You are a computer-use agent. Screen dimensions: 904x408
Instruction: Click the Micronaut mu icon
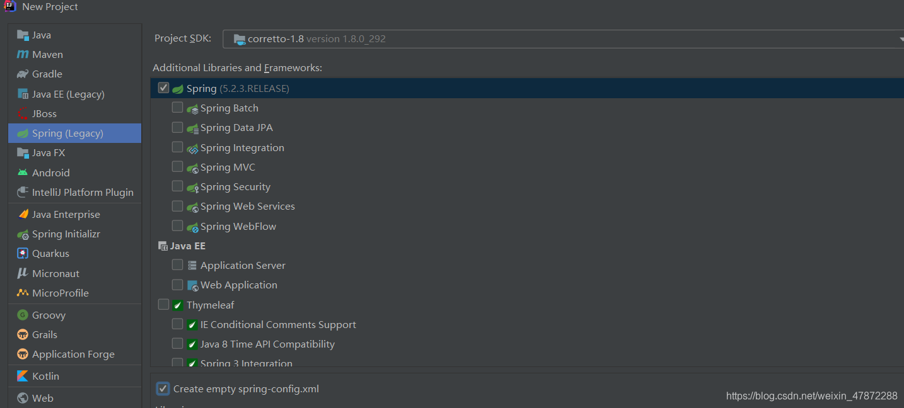click(23, 273)
